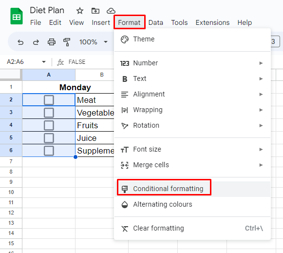
Task: Click the Theme palette icon
Action: pos(125,39)
